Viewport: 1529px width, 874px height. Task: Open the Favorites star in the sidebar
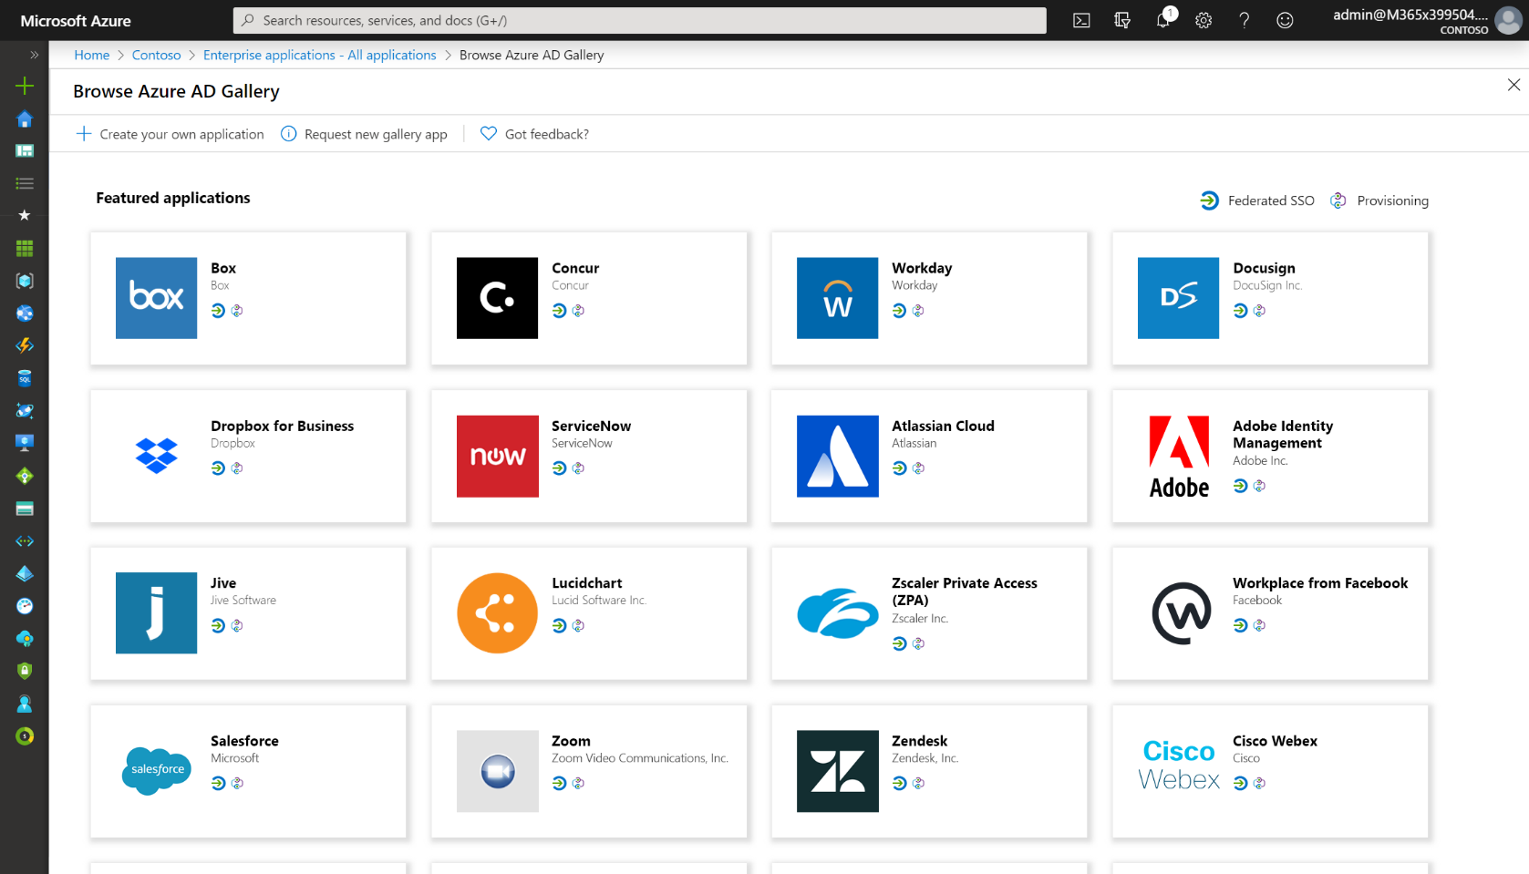pos(25,216)
